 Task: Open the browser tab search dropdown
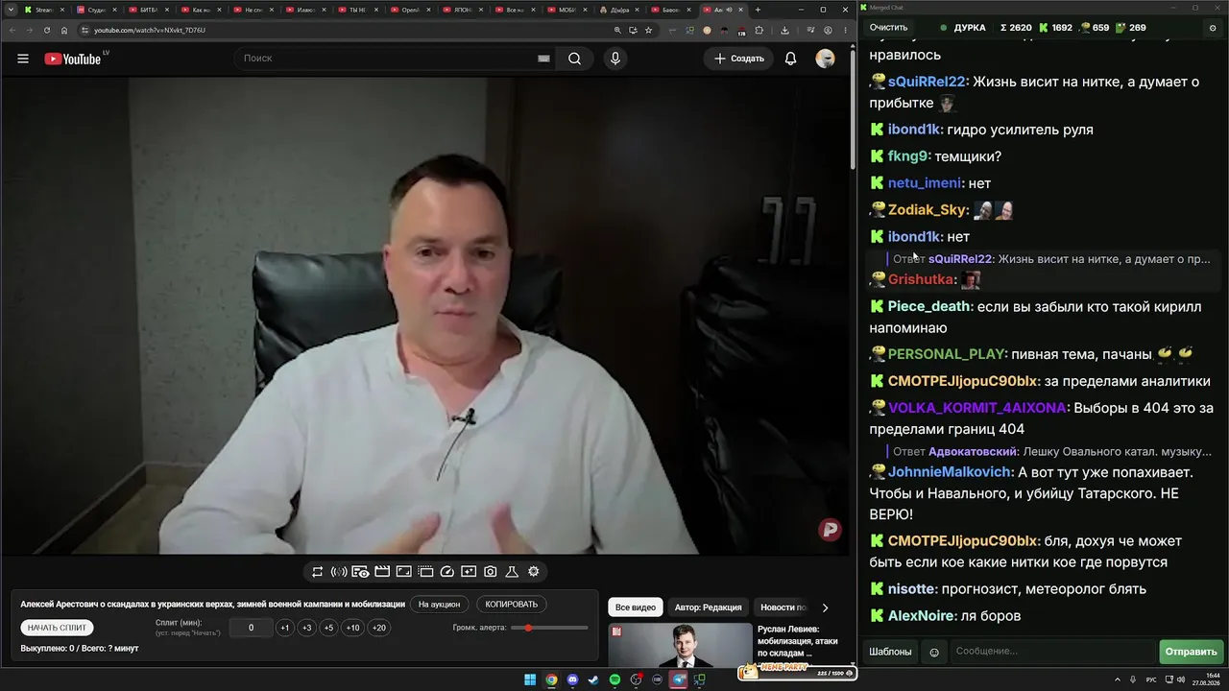tap(9, 10)
